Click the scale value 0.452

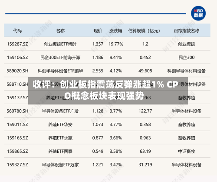tap(145, 57)
